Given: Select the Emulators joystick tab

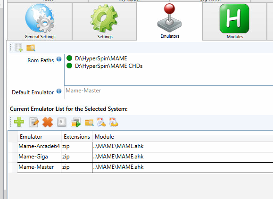Looking at the screenshot, I should point(170,21).
